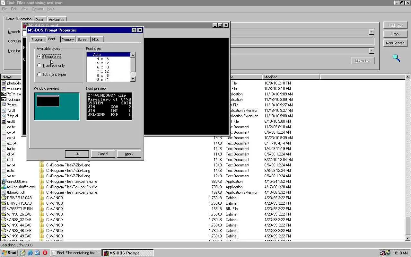Click the help question mark in Properties title bar
This screenshot has width=411, height=257.
tap(134, 30)
